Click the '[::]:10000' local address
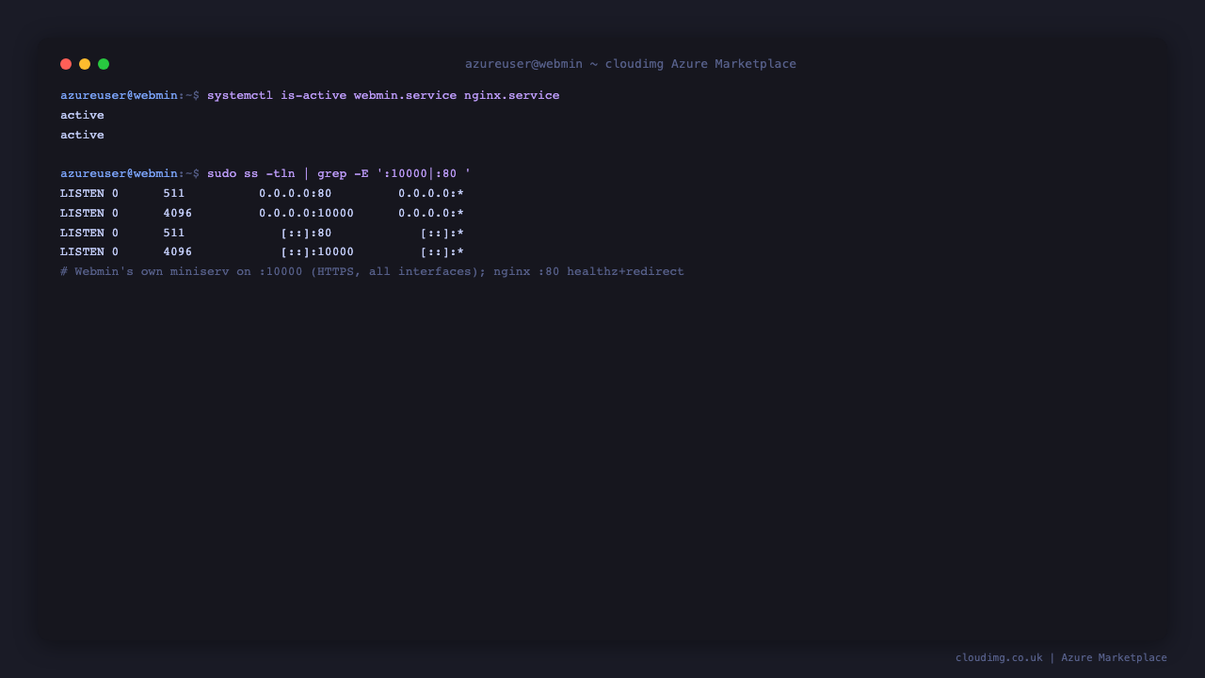The height and width of the screenshot is (678, 1205). (317, 251)
